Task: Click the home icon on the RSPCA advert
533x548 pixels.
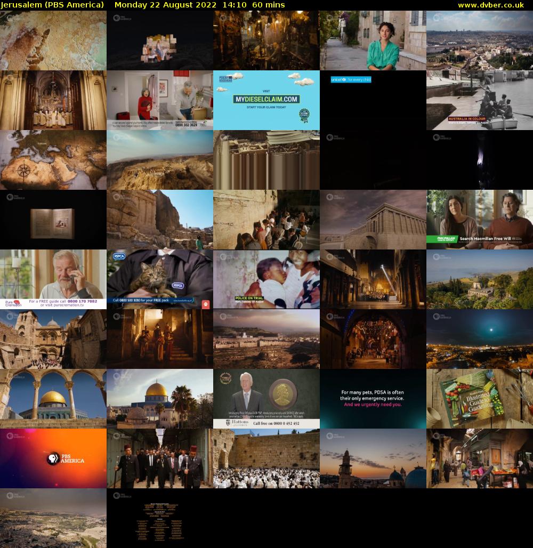Action: coord(206,303)
